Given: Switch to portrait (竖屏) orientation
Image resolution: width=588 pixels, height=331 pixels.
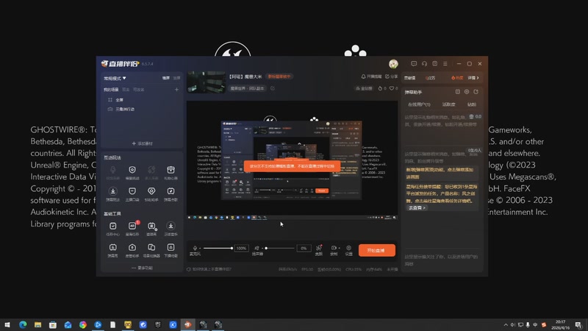Looking at the screenshot, I should (x=176, y=78).
